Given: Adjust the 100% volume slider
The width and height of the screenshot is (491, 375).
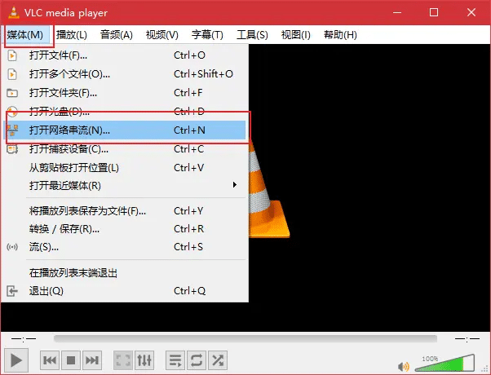Looking at the screenshot, I should (x=445, y=363).
